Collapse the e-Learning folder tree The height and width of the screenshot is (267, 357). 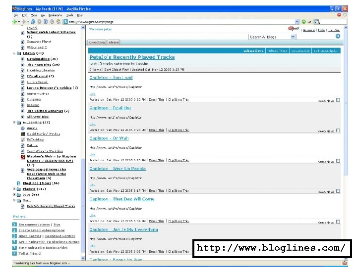[14, 122]
